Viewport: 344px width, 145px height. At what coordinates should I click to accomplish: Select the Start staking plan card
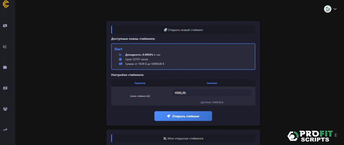point(183,57)
